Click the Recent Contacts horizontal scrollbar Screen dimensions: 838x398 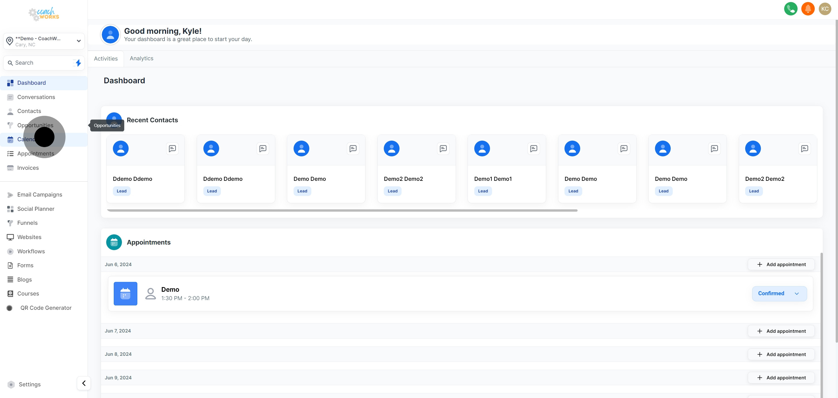(342, 211)
